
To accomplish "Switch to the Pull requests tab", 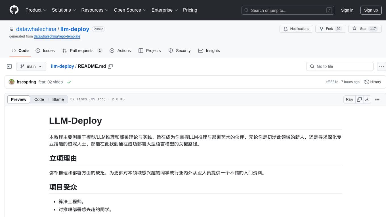I will [x=82, y=51].
